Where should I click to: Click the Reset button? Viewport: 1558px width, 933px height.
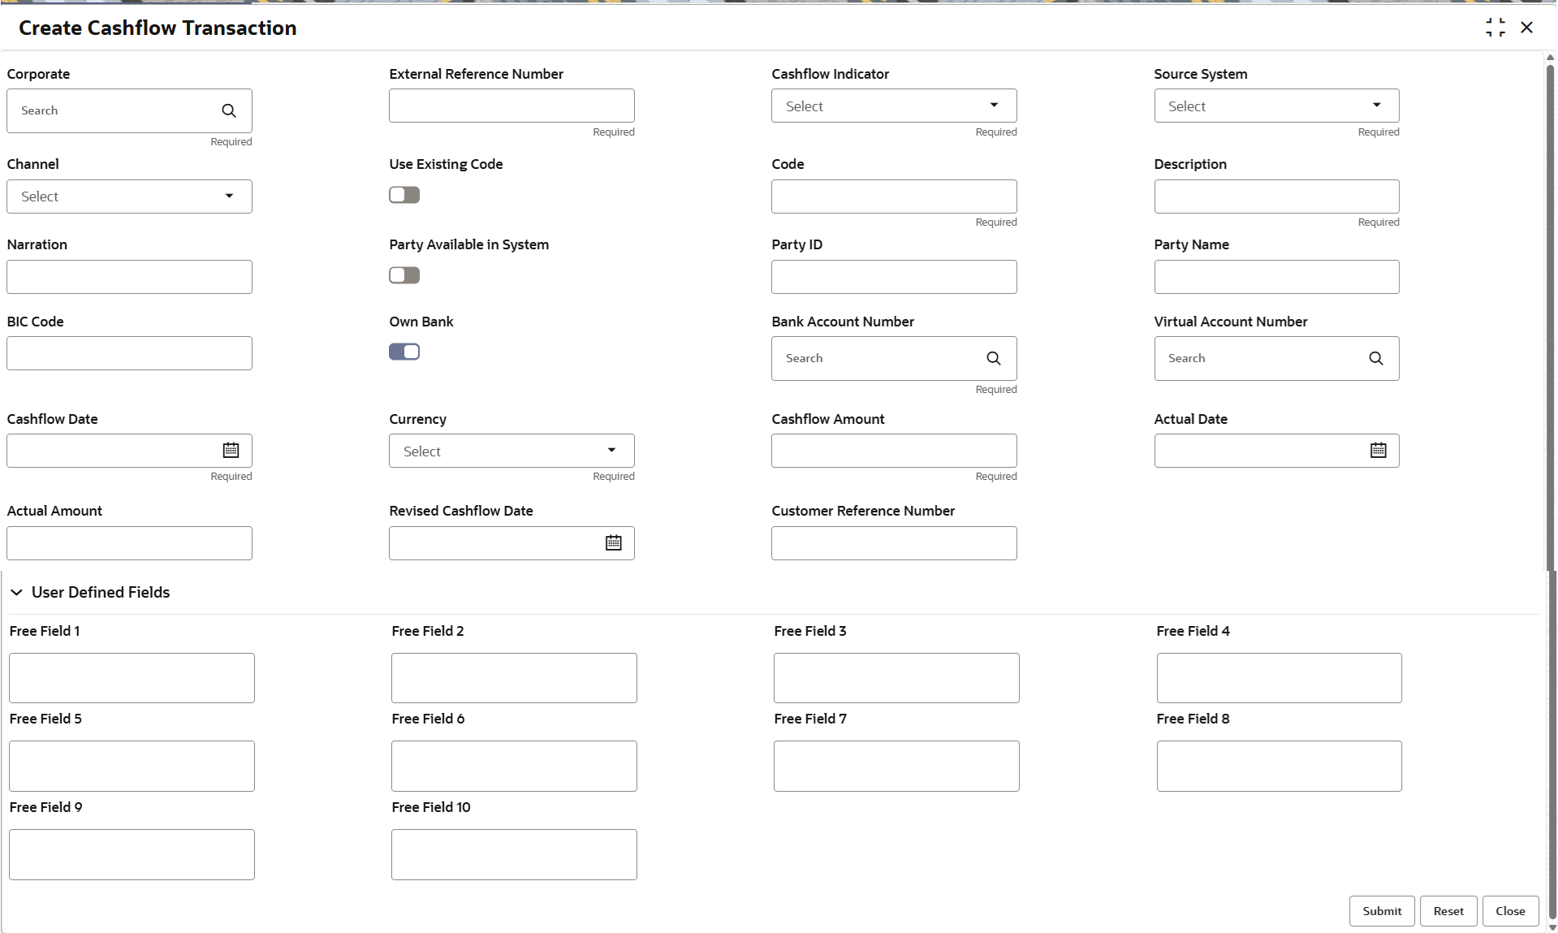(x=1448, y=911)
